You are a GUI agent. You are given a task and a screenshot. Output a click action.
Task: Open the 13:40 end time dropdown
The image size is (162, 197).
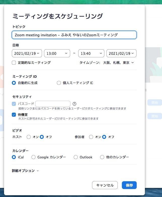click(91, 53)
